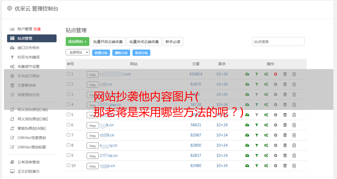Open the settings gears icon in row 6

tap(266, 125)
